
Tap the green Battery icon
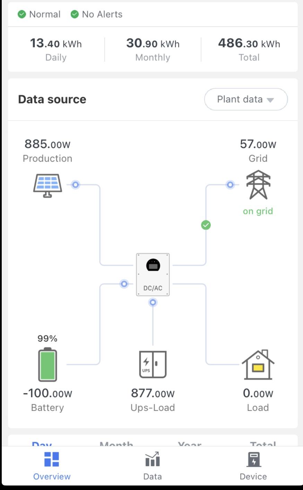[47, 364]
